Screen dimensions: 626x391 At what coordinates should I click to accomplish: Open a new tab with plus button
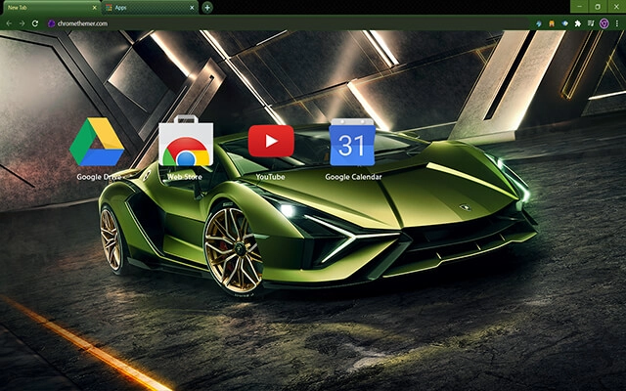207,8
